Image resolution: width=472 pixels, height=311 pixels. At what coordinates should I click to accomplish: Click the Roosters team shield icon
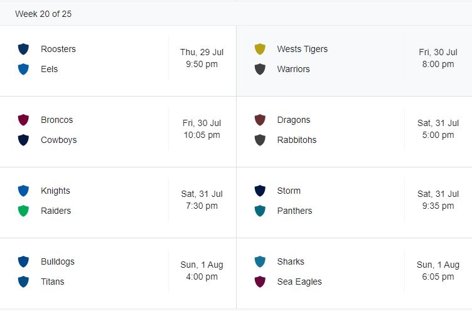[24, 49]
